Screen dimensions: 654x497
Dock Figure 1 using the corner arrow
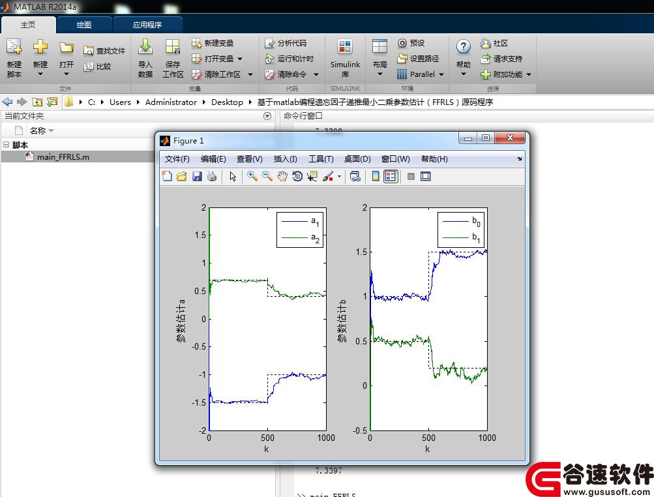pos(519,159)
